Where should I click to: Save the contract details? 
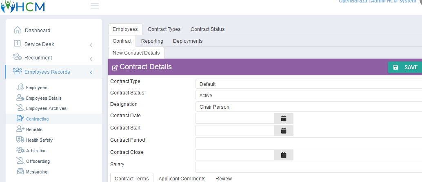(405, 67)
